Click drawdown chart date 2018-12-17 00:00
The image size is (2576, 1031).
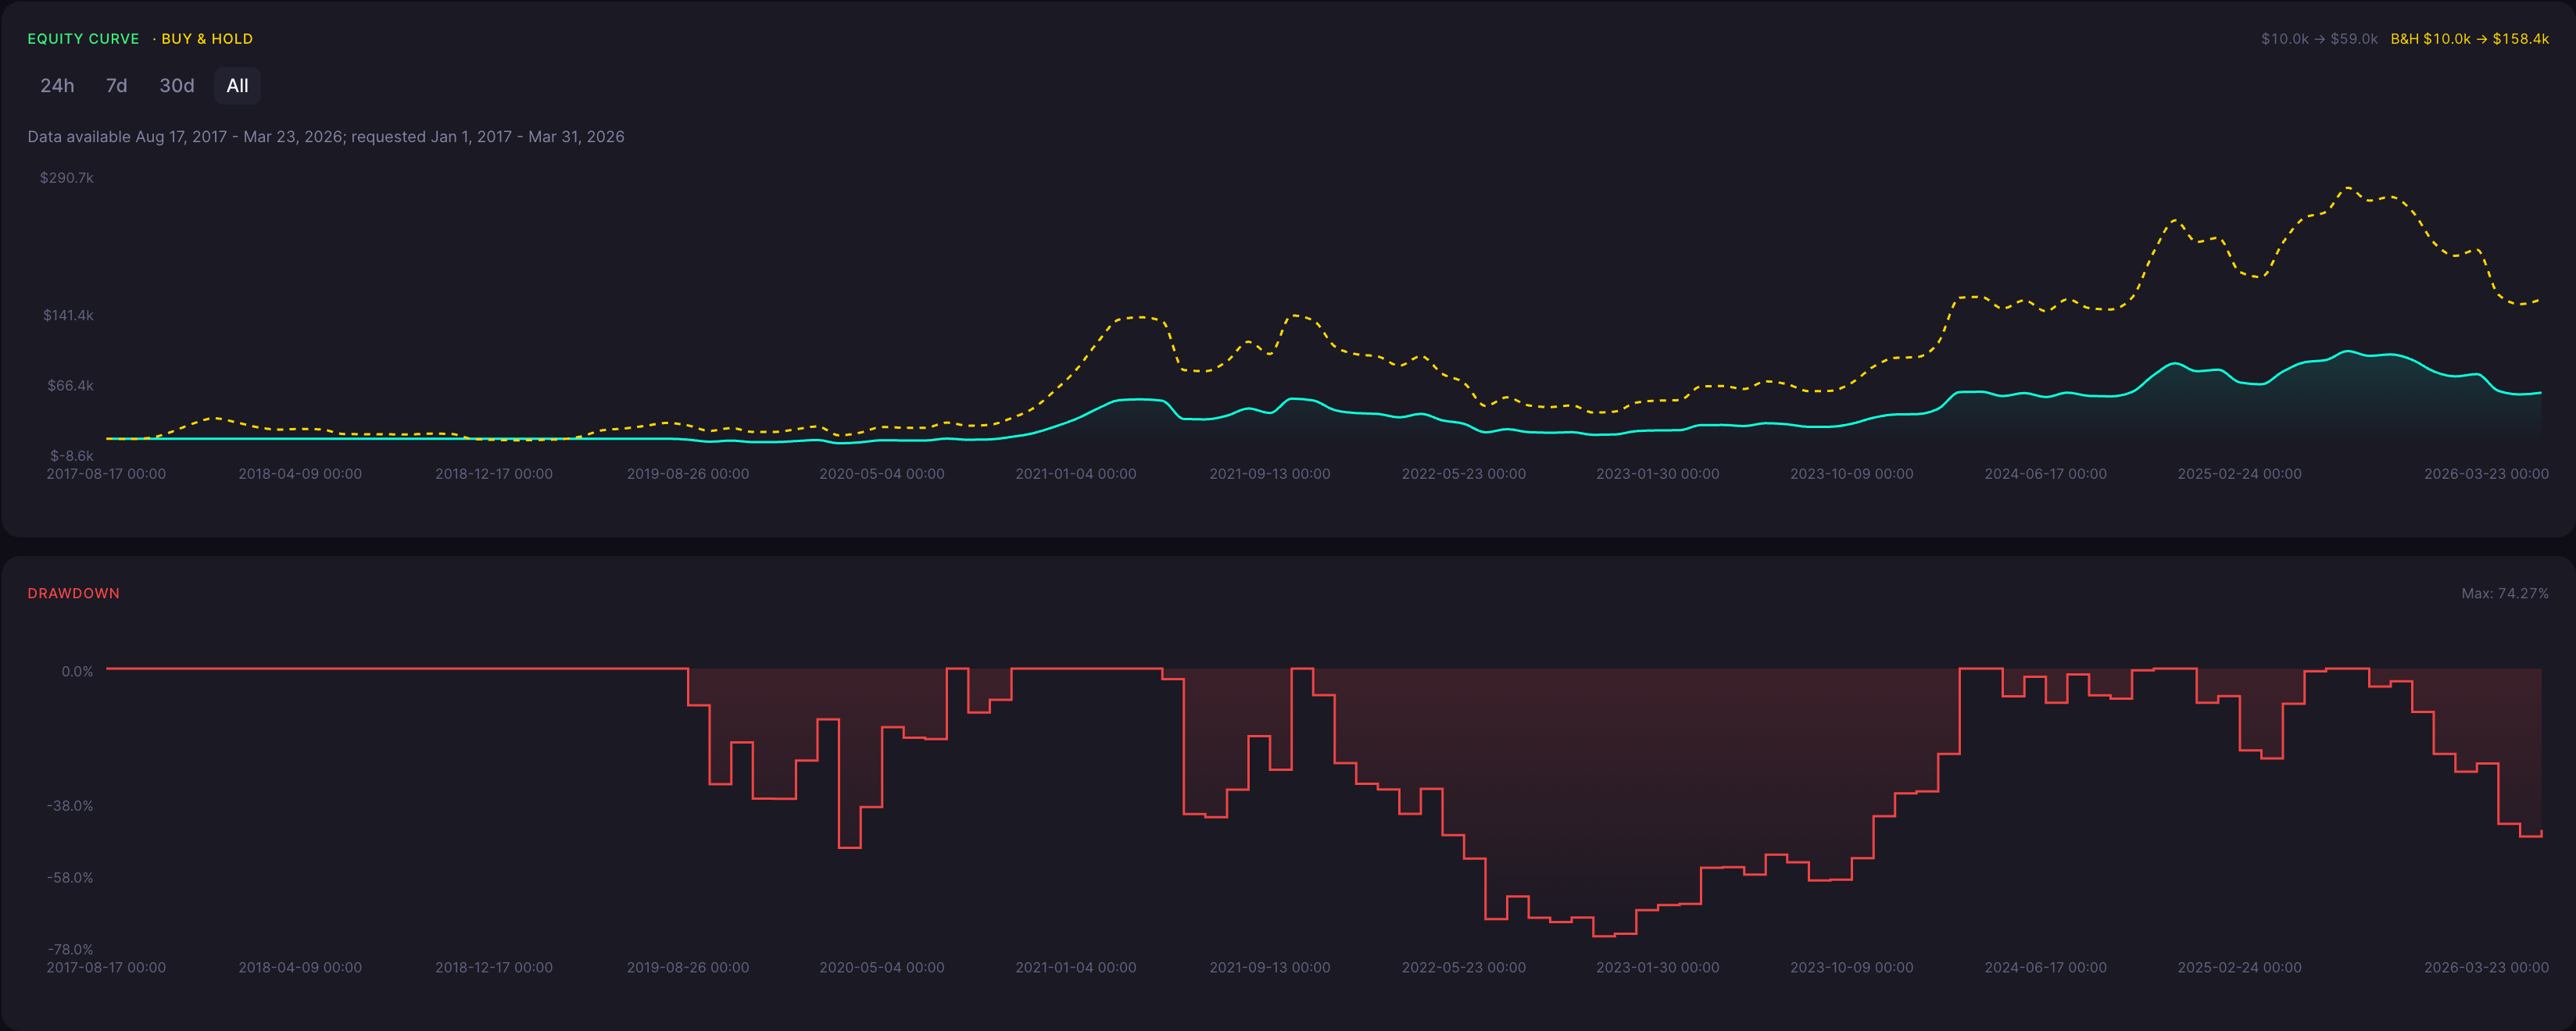pyautogui.click(x=494, y=968)
